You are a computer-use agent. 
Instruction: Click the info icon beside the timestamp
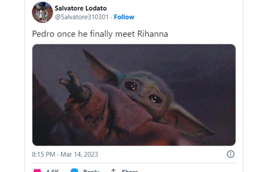230,154
